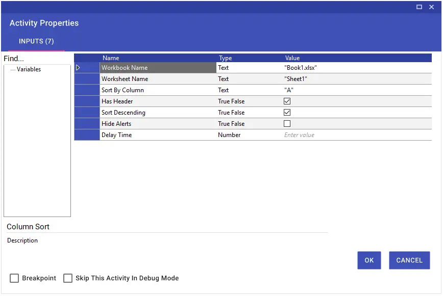Select the Sort By Column name cell

pyautogui.click(x=158, y=90)
